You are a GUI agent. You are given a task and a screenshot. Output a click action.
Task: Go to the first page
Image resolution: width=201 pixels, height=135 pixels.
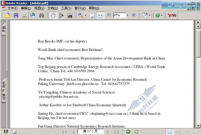(64, 132)
